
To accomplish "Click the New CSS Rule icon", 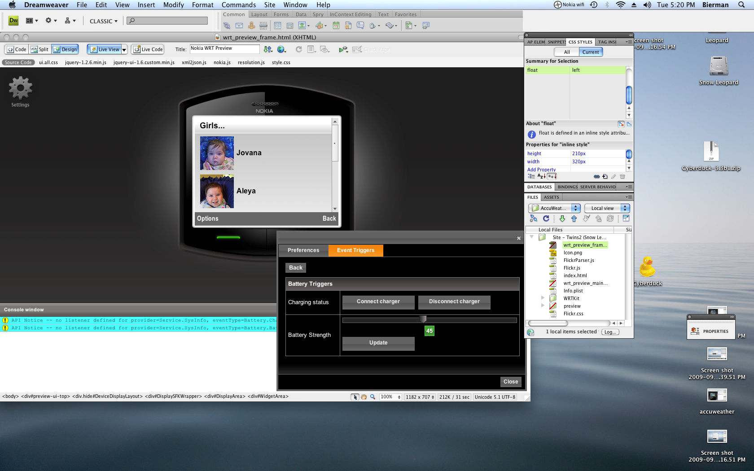I will (605, 177).
